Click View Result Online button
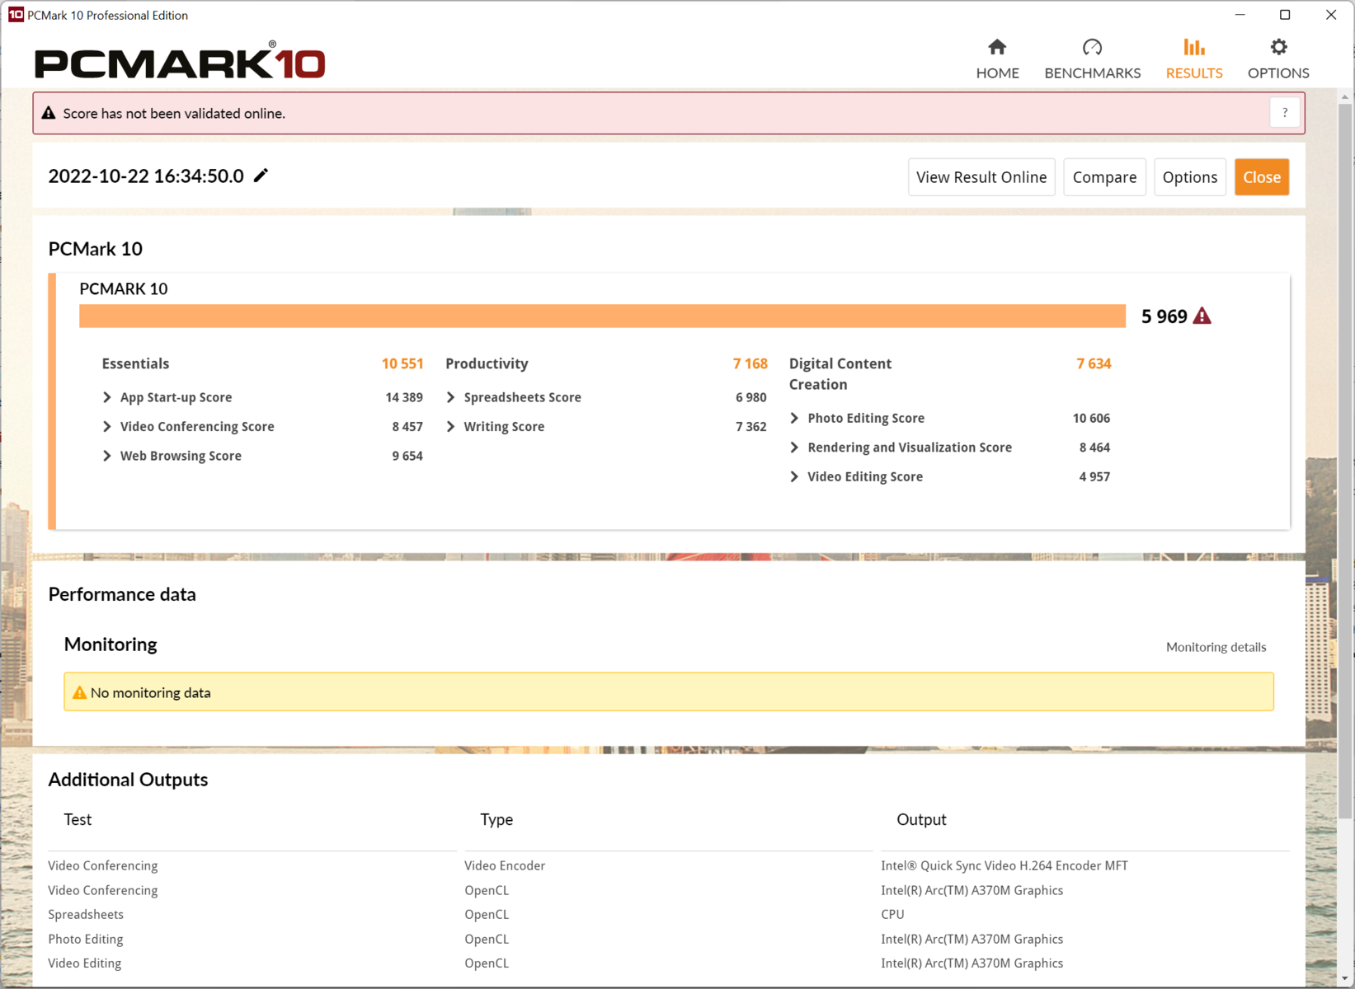Image resolution: width=1355 pixels, height=989 pixels. (981, 177)
